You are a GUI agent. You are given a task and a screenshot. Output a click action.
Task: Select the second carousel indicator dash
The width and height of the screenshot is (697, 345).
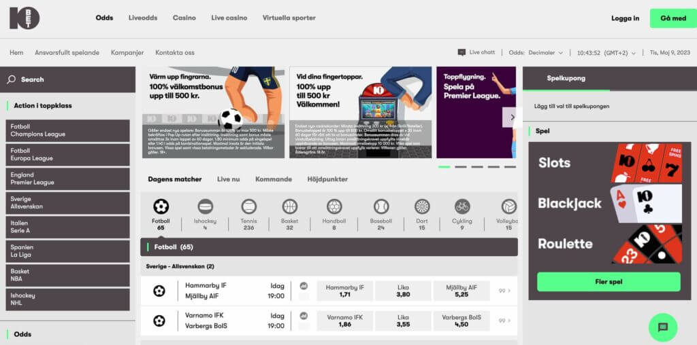pyautogui.click(x=461, y=167)
